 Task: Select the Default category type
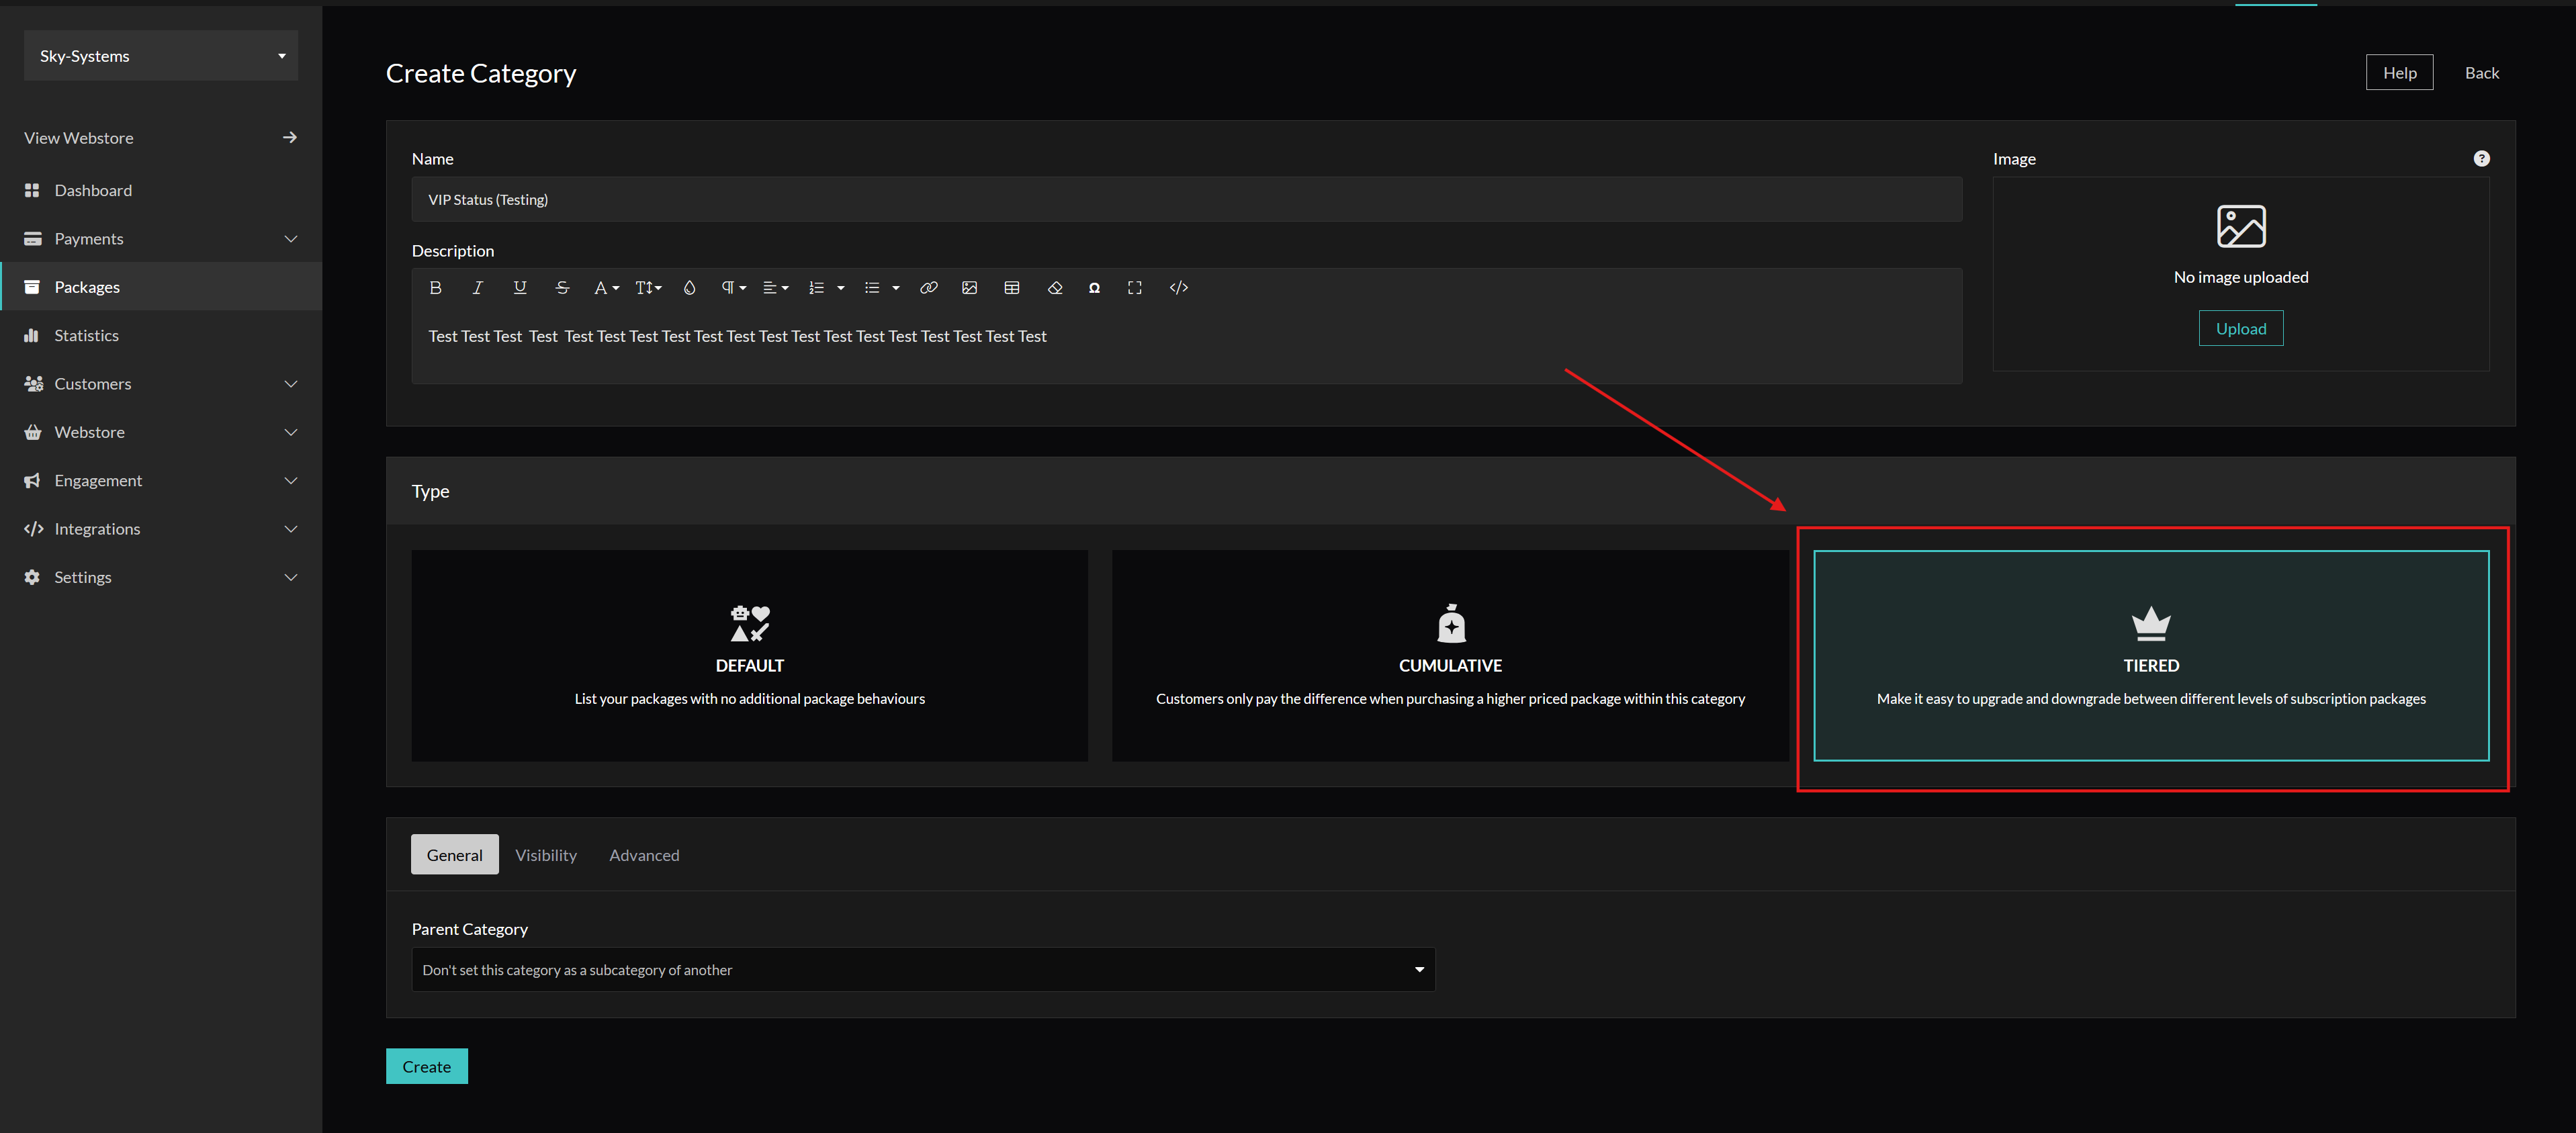pos(749,655)
